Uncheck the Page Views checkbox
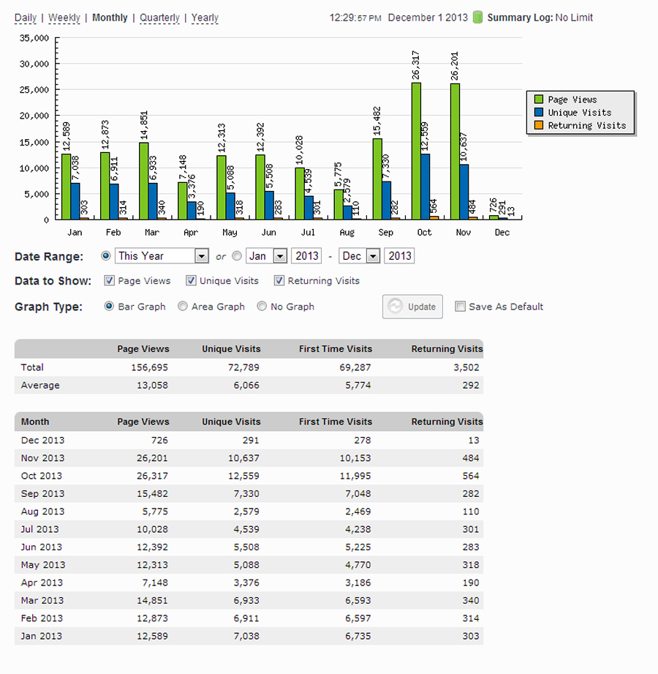 (109, 280)
